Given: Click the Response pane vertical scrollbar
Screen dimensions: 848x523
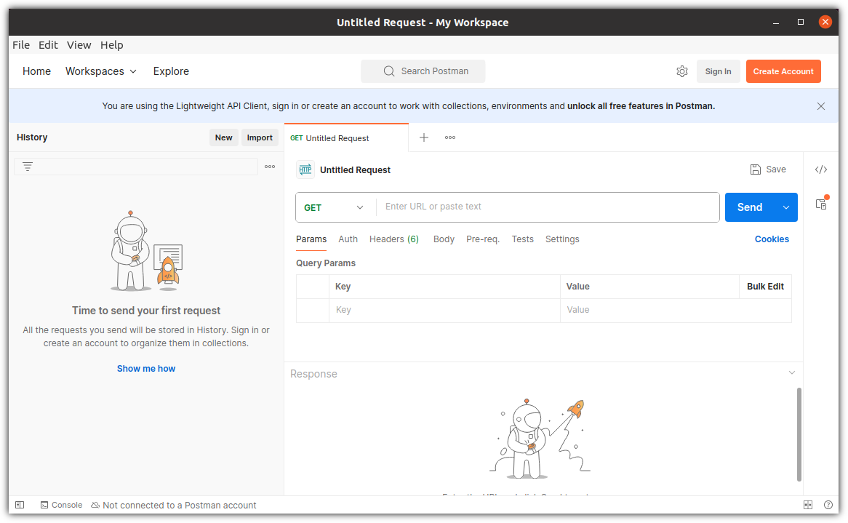Looking at the screenshot, I should [799, 434].
